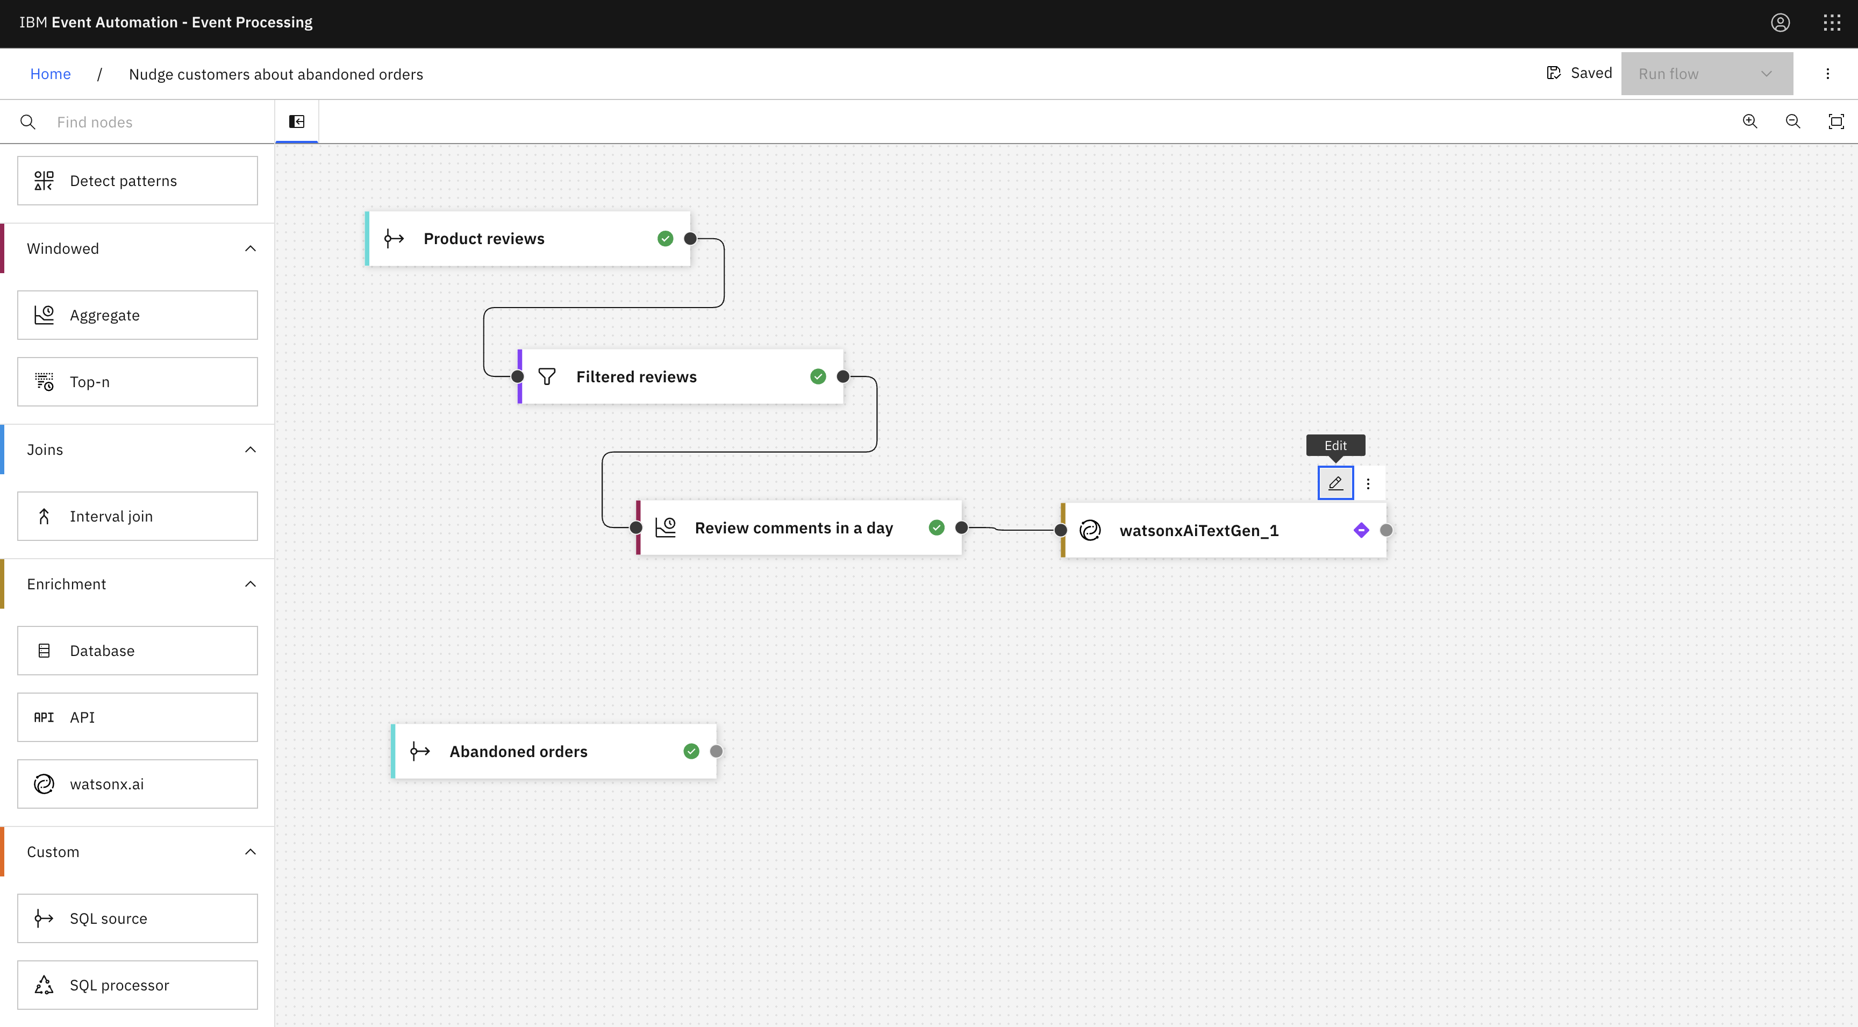This screenshot has width=1858, height=1027.
Task: Select the Database enrichment node
Action: (x=137, y=651)
